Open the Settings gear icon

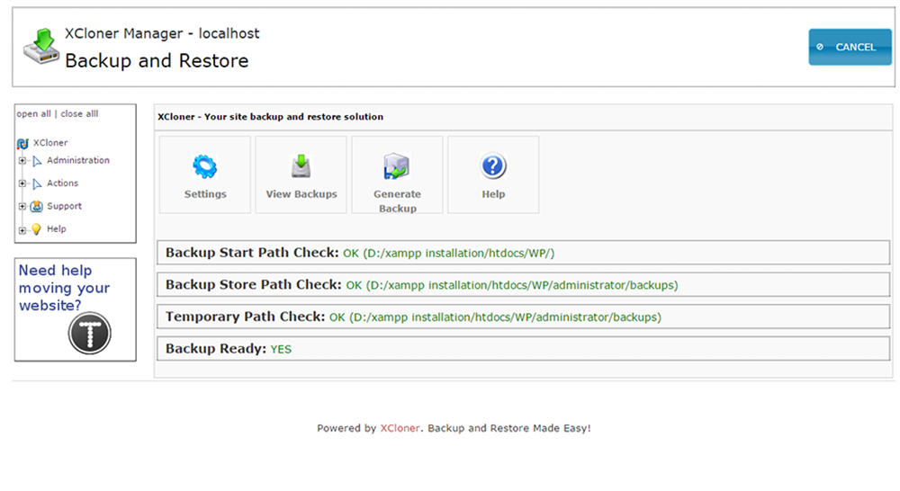coord(205,167)
